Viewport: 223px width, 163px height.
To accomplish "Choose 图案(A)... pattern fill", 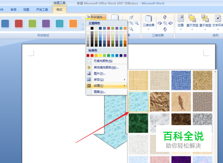I will pyautogui.click(x=107, y=92).
